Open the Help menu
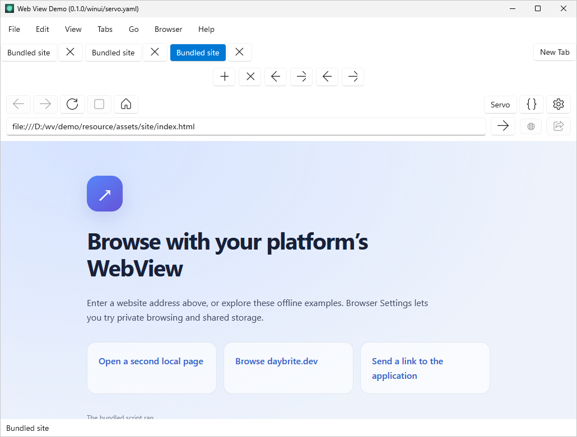Screen dimensions: 577x437 206,30
